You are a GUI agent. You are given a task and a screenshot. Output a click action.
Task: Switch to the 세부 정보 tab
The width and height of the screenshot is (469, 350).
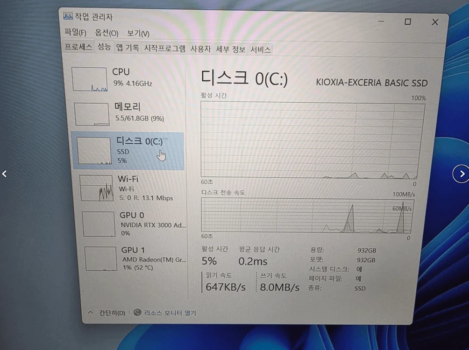(231, 49)
